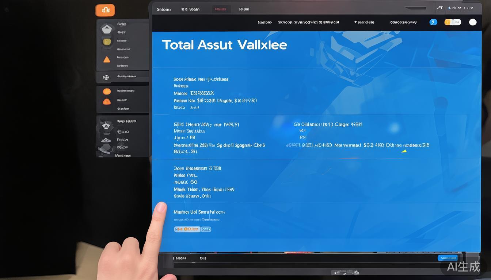Viewport: 491px width, 280px height.
Task: Click the yellow coin icon in sidebar
Action: [x=107, y=42]
